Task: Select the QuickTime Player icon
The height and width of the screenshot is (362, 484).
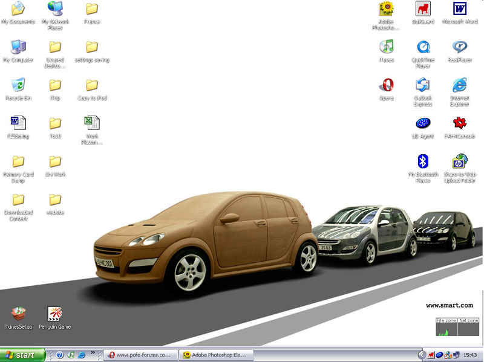Action: (x=423, y=47)
